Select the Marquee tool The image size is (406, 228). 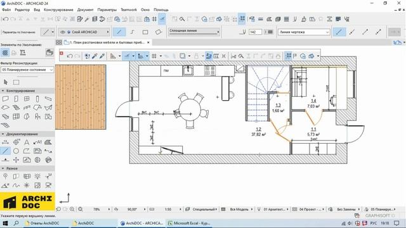click(x=16, y=82)
